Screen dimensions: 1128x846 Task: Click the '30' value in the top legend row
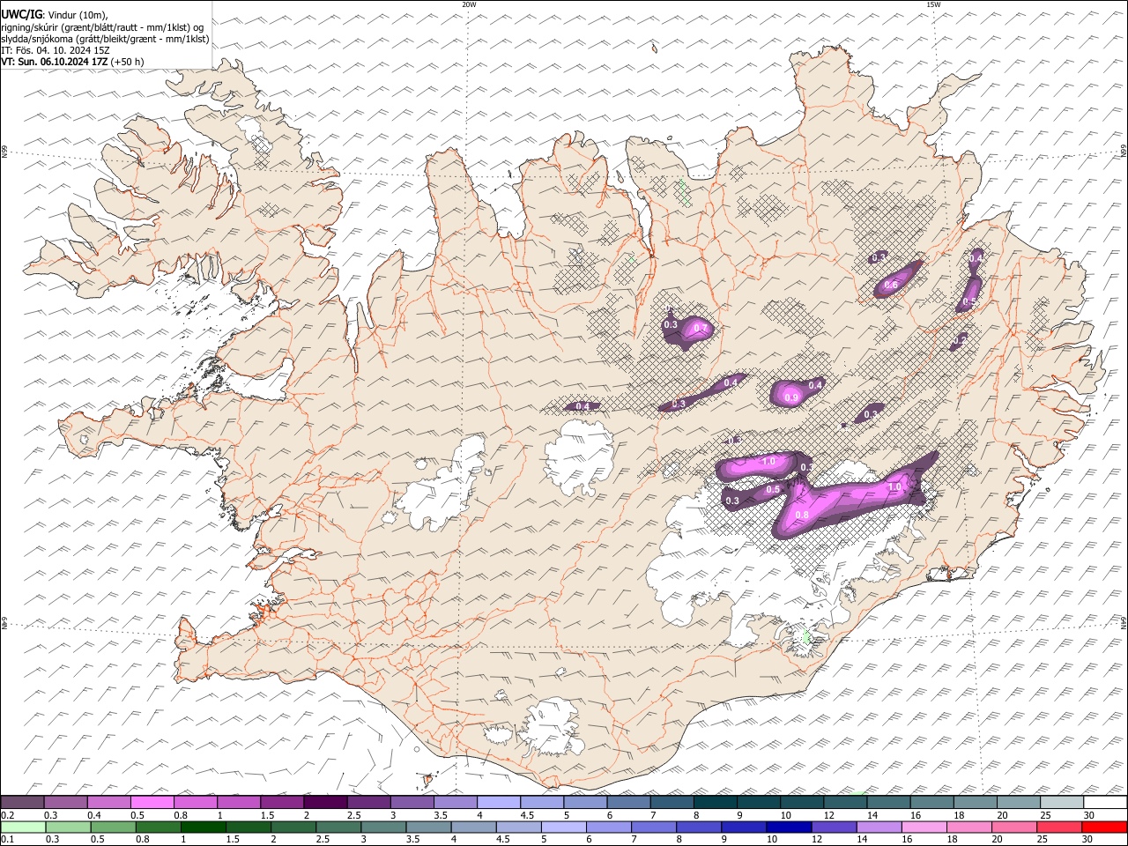[1089, 815]
